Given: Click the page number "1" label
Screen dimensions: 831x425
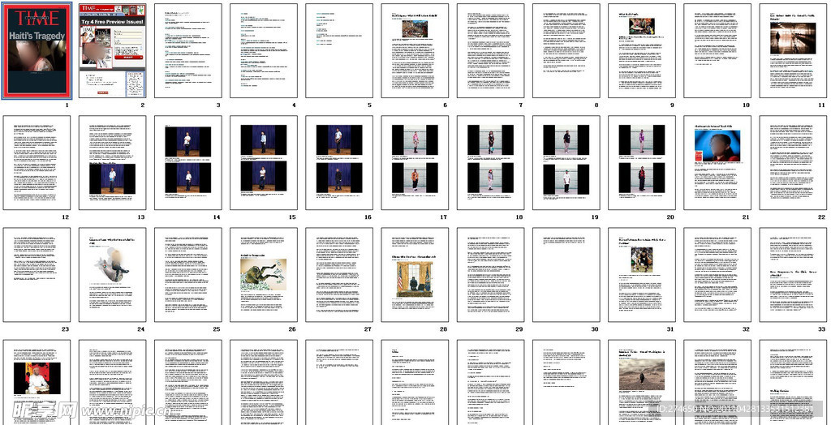Looking at the screenshot, I should [67, 105].
